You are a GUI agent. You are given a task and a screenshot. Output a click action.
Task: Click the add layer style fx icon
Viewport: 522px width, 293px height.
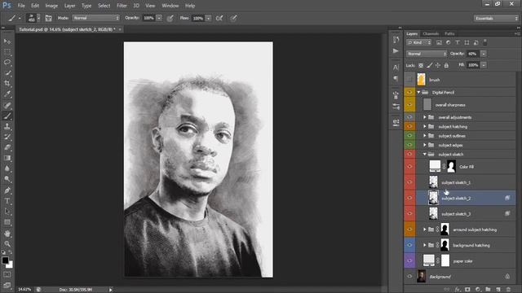[x=458, y=290]
